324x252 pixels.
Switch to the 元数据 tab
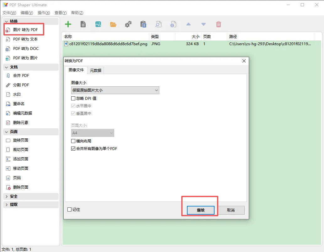(x=95, y=71)
